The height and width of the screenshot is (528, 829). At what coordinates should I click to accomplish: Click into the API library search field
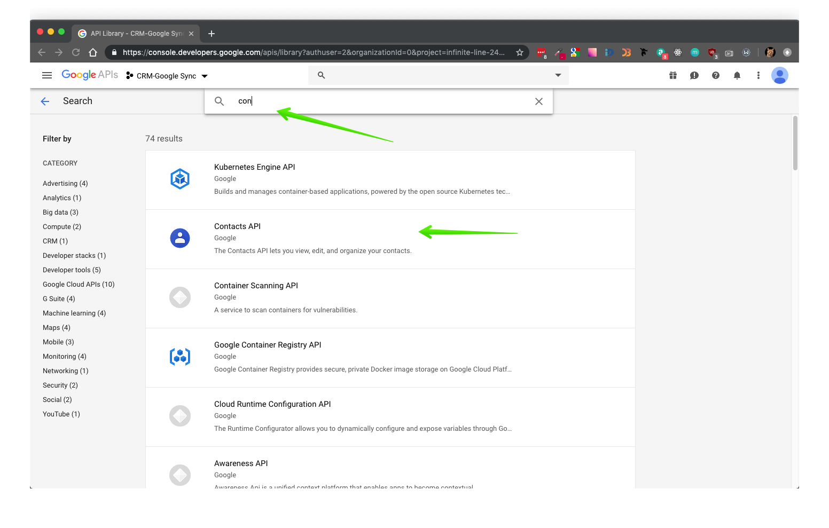point(378,101)
